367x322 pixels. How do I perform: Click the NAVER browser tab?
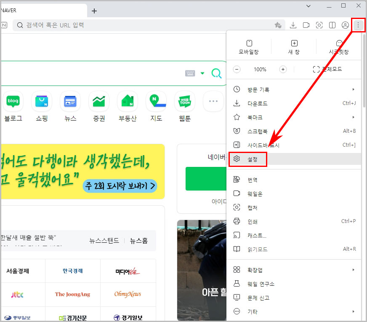[44, 11]
